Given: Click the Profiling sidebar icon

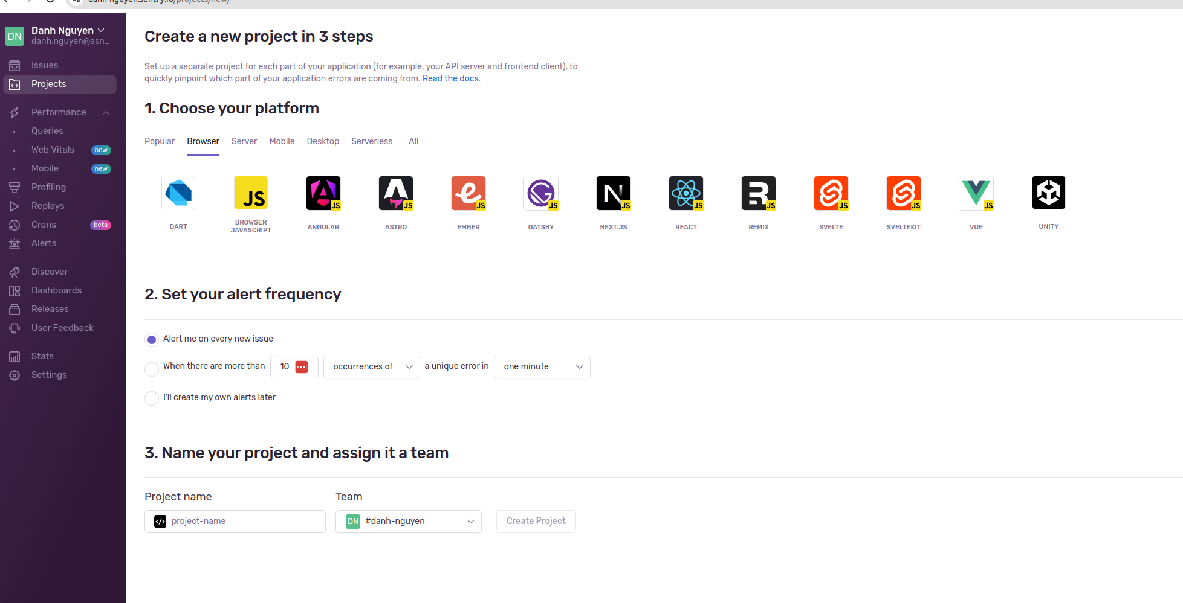Looking at the screenshot, I should tap(15, 188).
